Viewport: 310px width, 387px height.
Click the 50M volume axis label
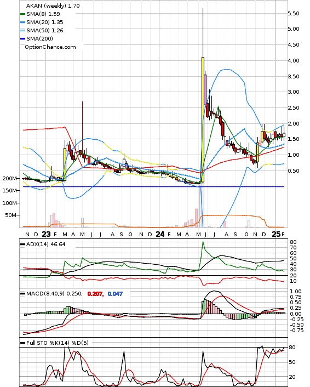pos(11,215)
